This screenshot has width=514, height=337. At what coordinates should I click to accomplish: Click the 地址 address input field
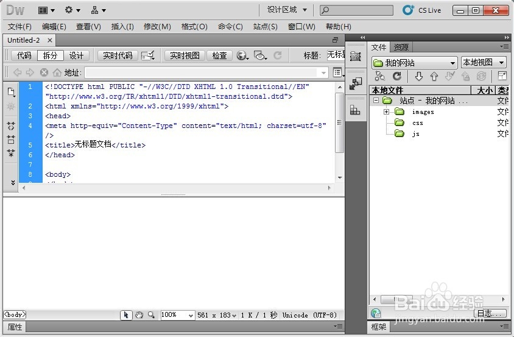tap(202, 73)
